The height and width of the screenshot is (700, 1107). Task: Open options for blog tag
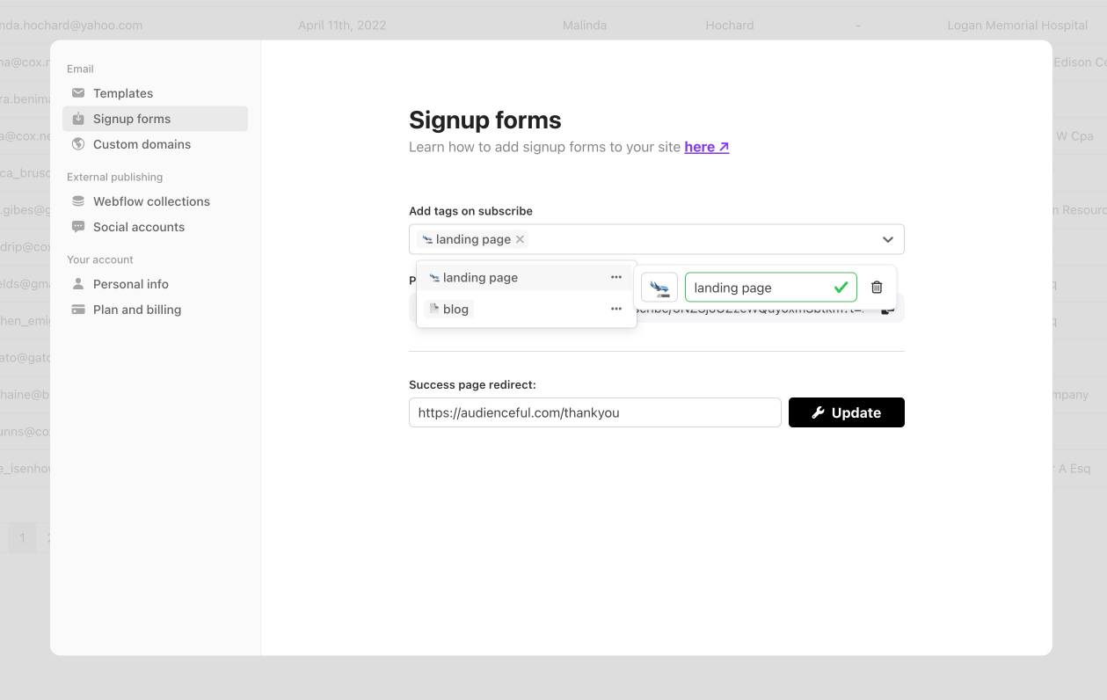tap(616, 310)
